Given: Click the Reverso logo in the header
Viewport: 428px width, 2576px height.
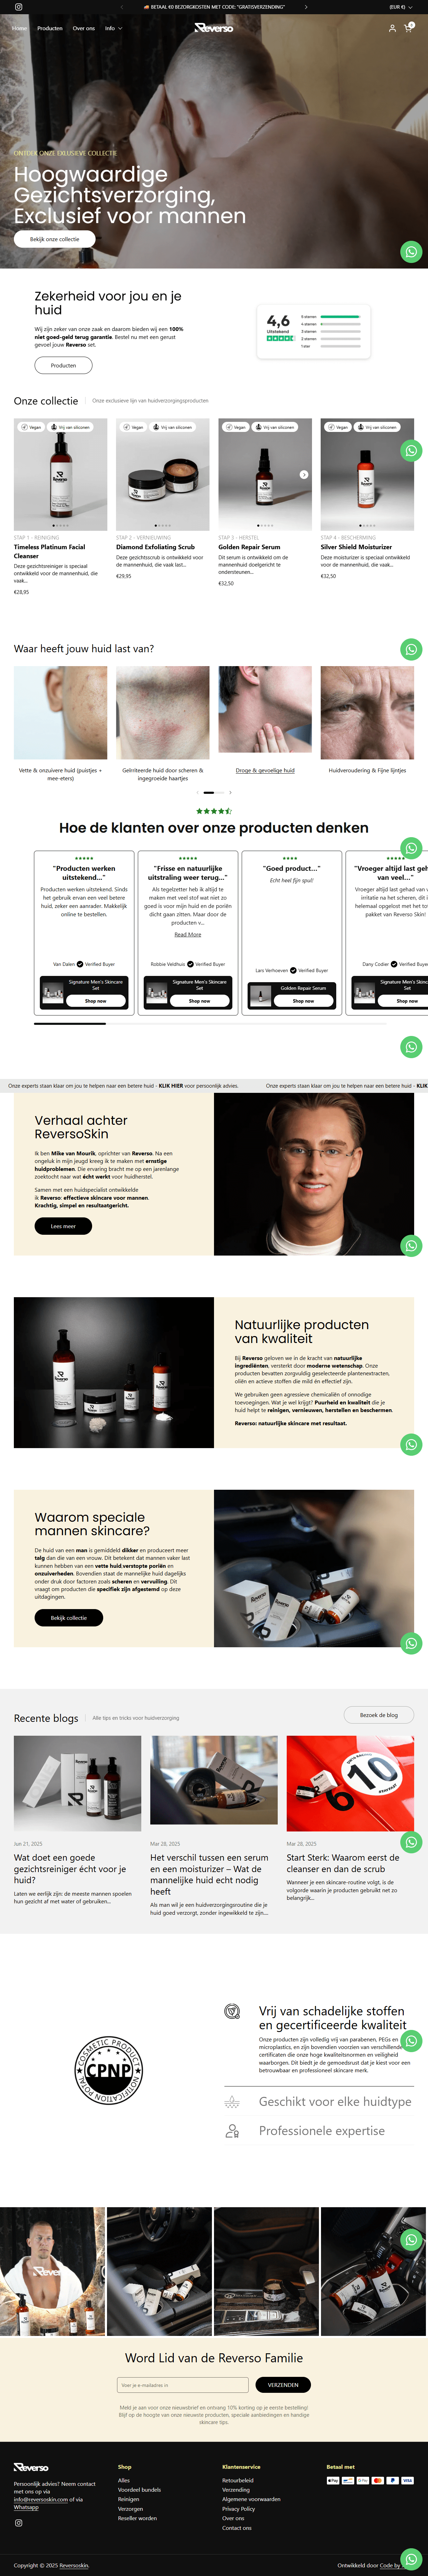Looking at the screenshot, I should coord(214,28).
